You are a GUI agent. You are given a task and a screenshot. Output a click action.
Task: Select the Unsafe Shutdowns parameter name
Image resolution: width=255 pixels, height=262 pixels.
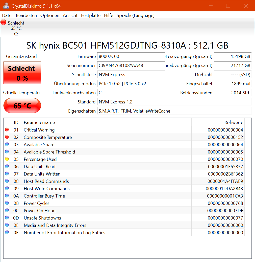42,218
